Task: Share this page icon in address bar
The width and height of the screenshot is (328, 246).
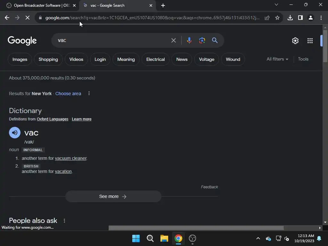Action: [267, 18]
